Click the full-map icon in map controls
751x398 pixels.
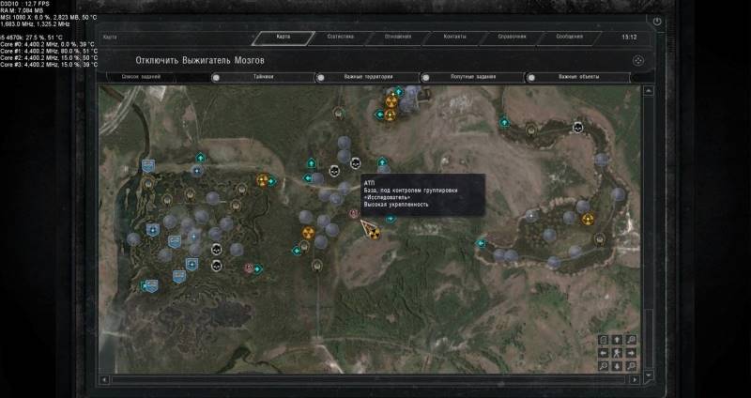pos(604,340)
